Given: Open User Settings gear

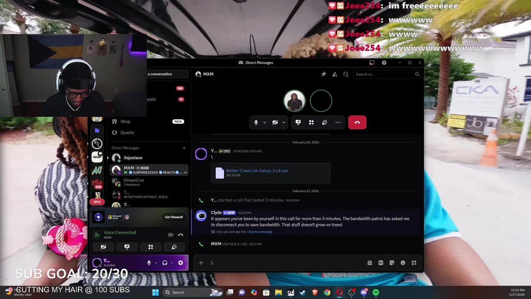Looking at the screenshot, I should (180, 263).
